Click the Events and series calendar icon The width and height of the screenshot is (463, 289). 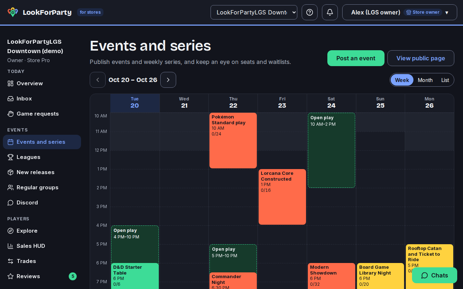(x=10, y=142)
